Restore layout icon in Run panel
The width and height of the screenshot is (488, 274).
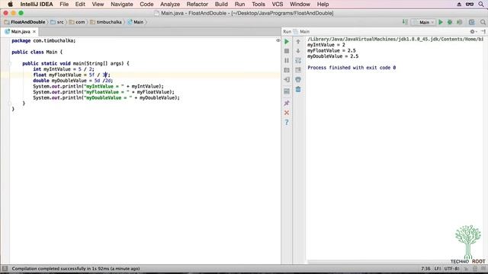pos(287,91)
